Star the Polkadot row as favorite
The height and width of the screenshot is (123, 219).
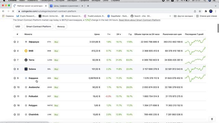point(15,96)
